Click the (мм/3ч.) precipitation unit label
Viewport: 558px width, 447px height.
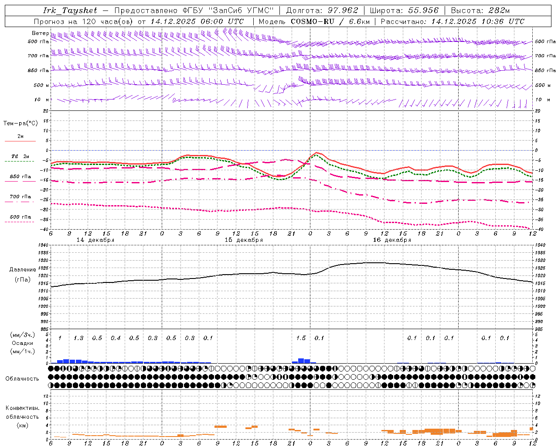[22, 335]
